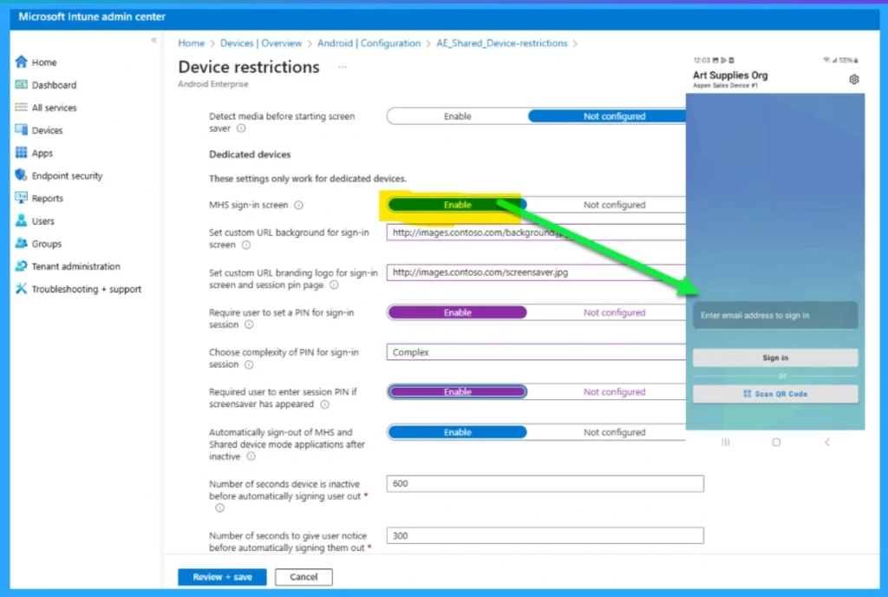
Task: Edit the custom URL branding logo field
Action: coord(536,272)
